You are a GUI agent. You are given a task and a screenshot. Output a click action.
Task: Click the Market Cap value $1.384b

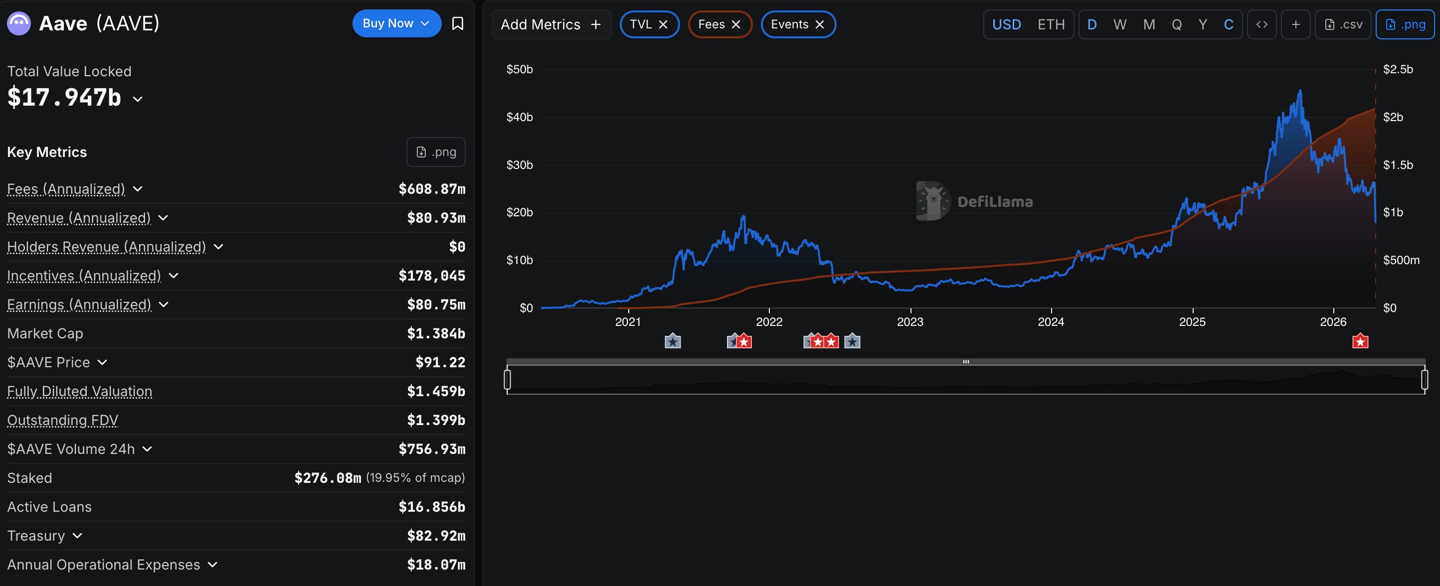tap(436, 333)
